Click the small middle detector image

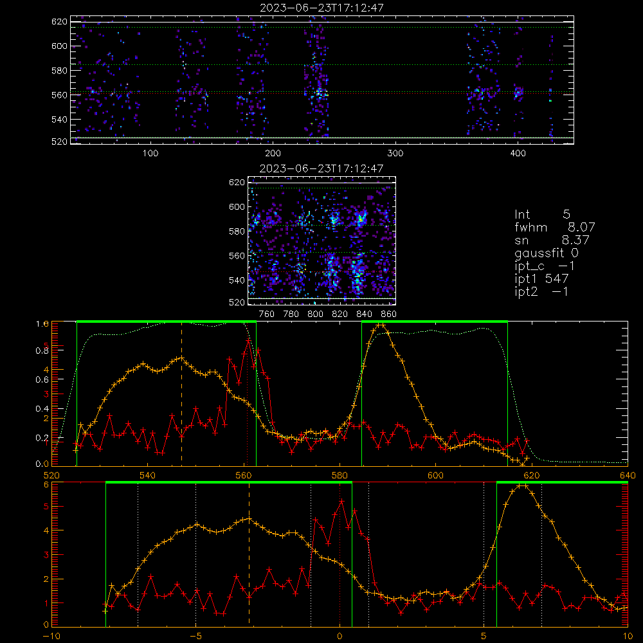(322, 240)
